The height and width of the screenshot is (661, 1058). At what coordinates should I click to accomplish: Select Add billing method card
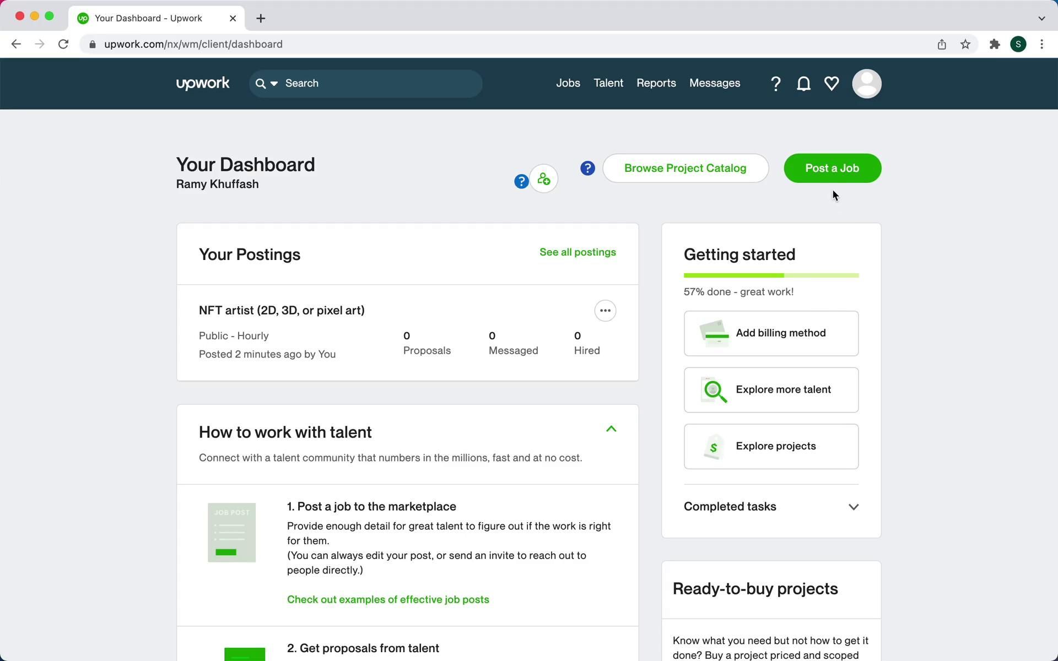771,333
